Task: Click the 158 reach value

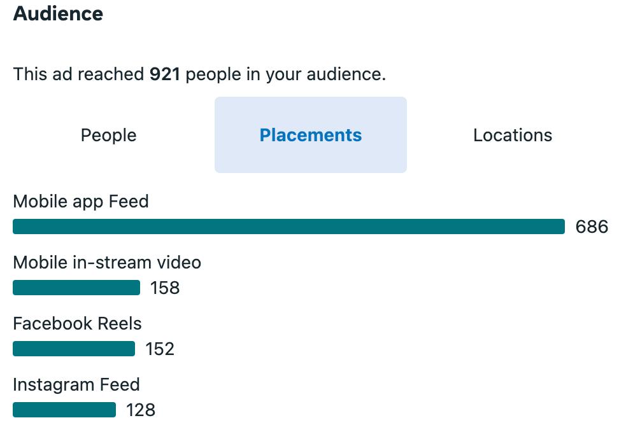Action: click(165, 288)
